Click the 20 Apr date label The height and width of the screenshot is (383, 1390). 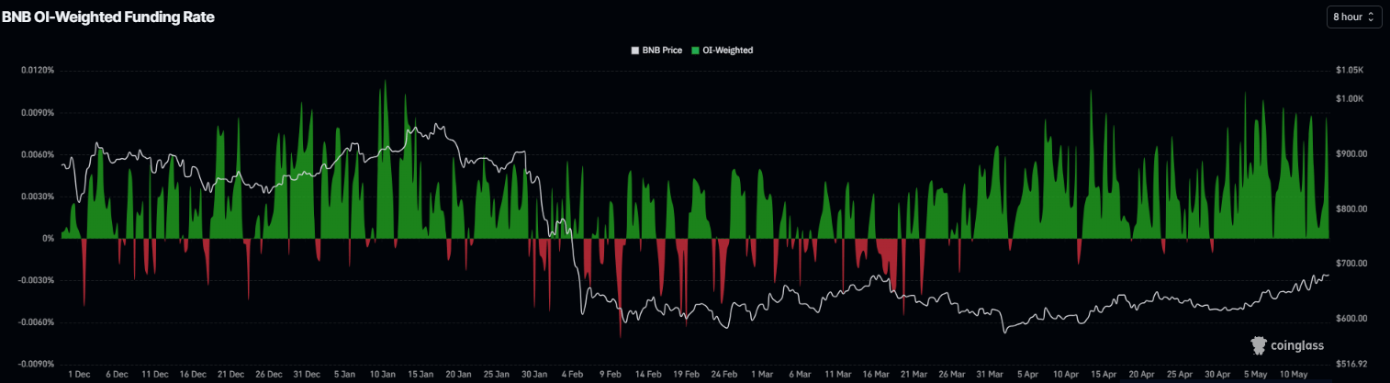click(x=1142, y=375)
